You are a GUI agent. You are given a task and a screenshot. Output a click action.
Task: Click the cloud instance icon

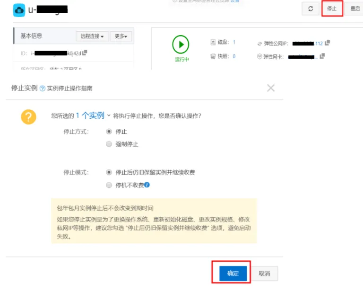(19, 10)
